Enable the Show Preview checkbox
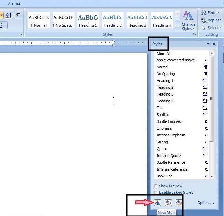 coord(156,186)
